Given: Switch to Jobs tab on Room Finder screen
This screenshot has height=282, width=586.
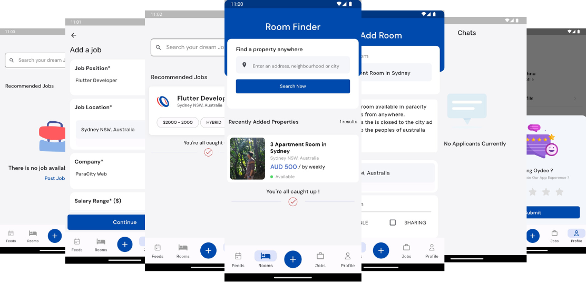Looking at the screenshot, I should click(320, 259).
